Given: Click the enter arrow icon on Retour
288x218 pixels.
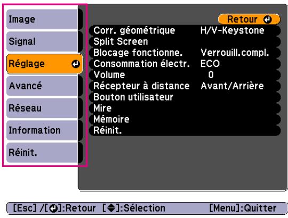Looking at the screenshot, I should click(267, 19).
